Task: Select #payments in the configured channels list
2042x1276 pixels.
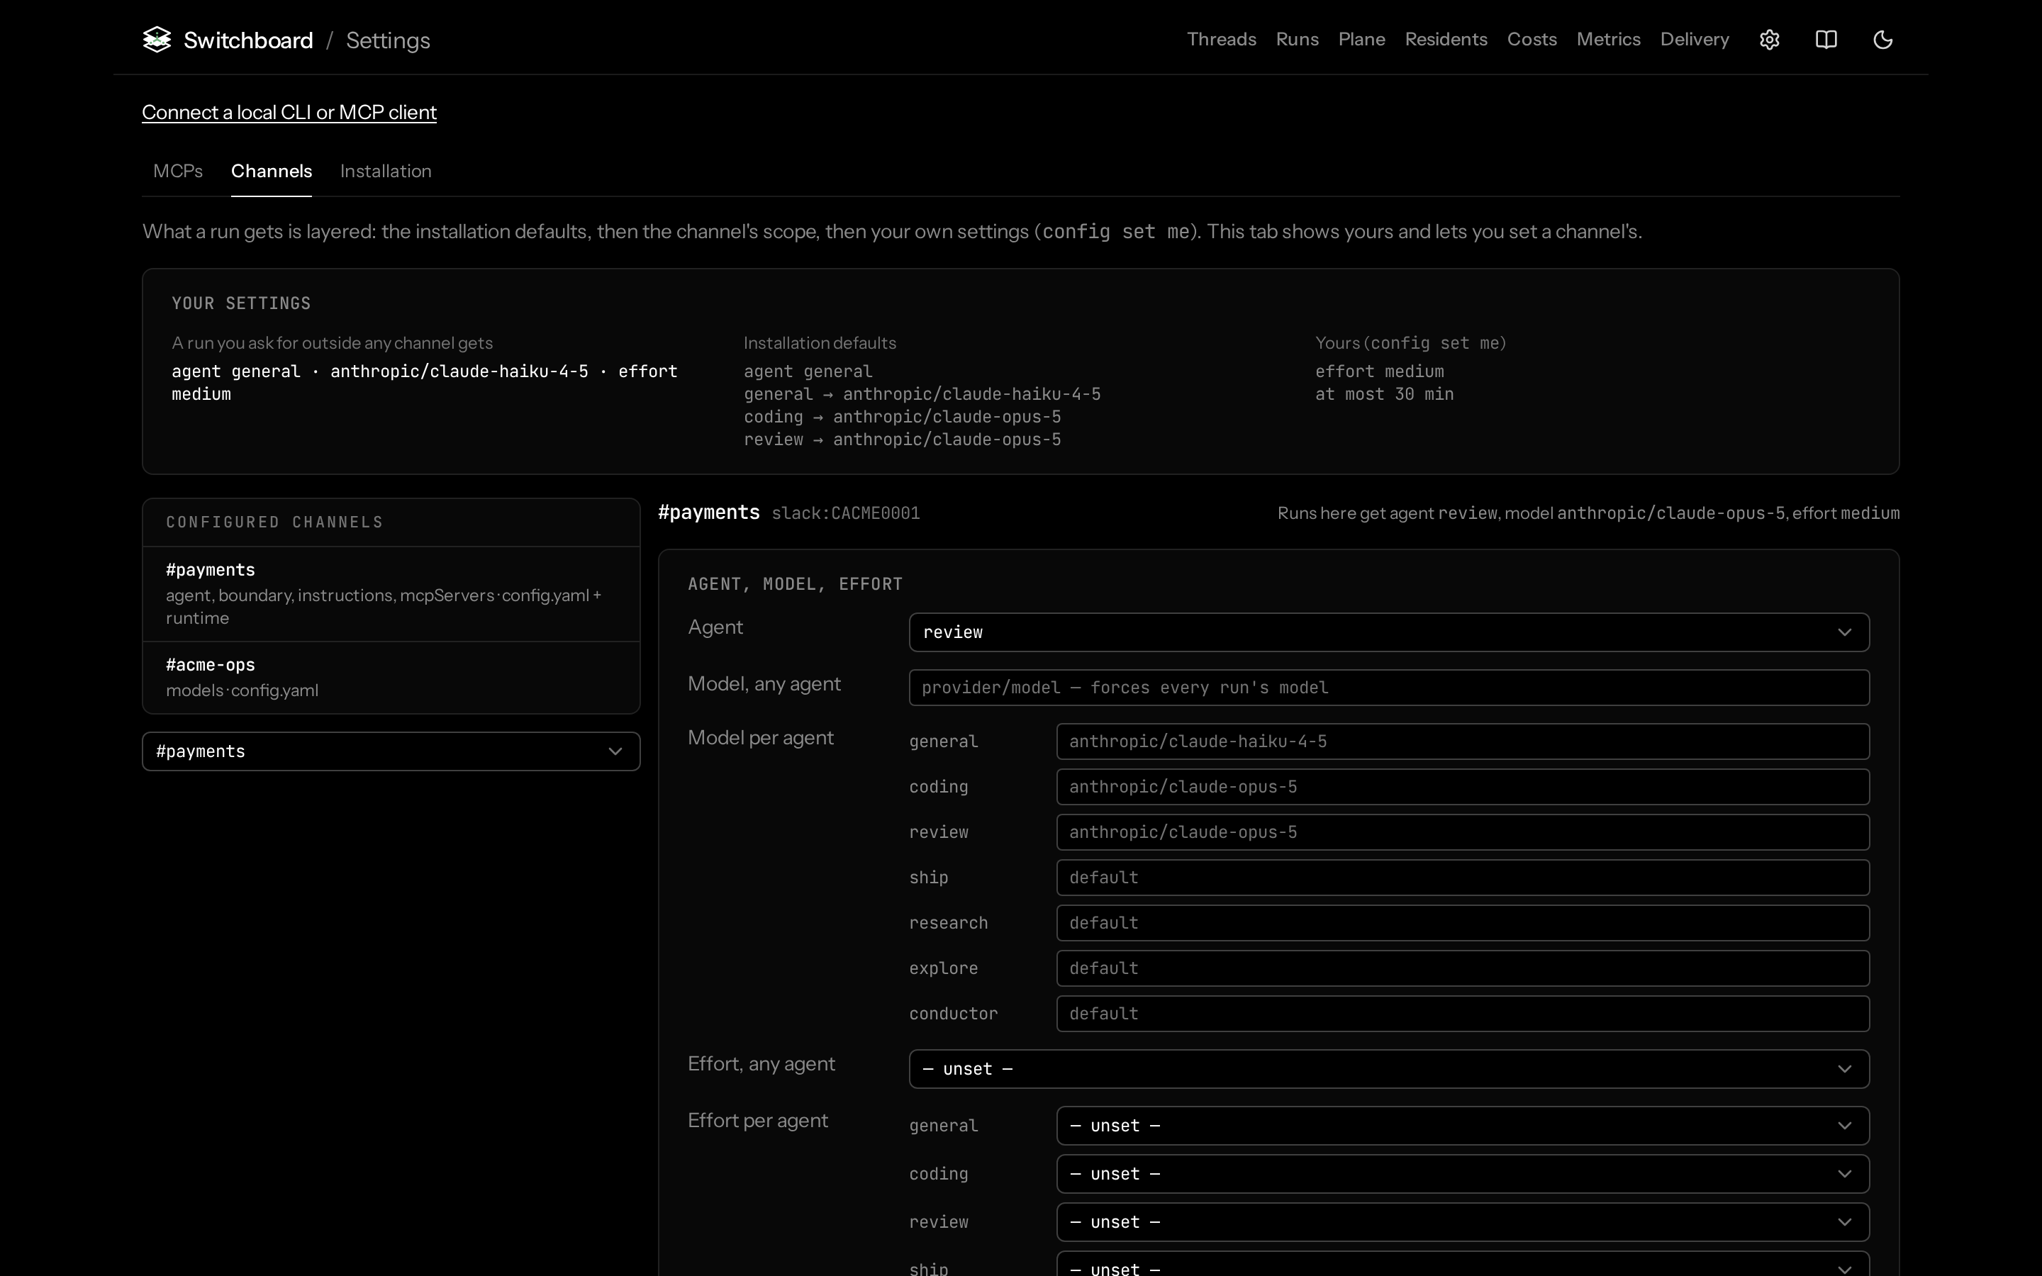Action: tap(391, 594)
